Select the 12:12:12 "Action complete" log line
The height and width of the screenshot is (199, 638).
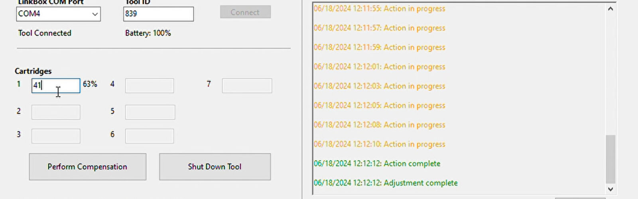[377, 164]
